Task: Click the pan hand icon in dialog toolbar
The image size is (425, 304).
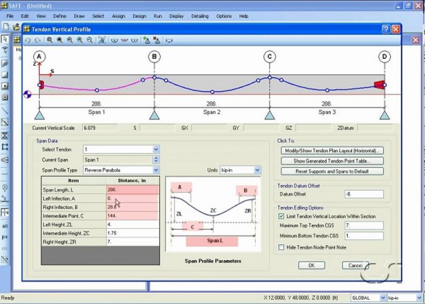Action: (102, 40)
